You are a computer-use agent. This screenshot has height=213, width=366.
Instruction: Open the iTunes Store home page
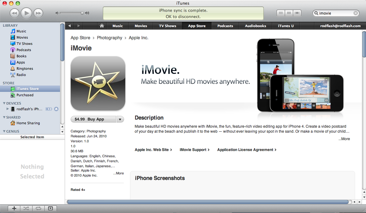pyautogui.click(x=102, y=26)
